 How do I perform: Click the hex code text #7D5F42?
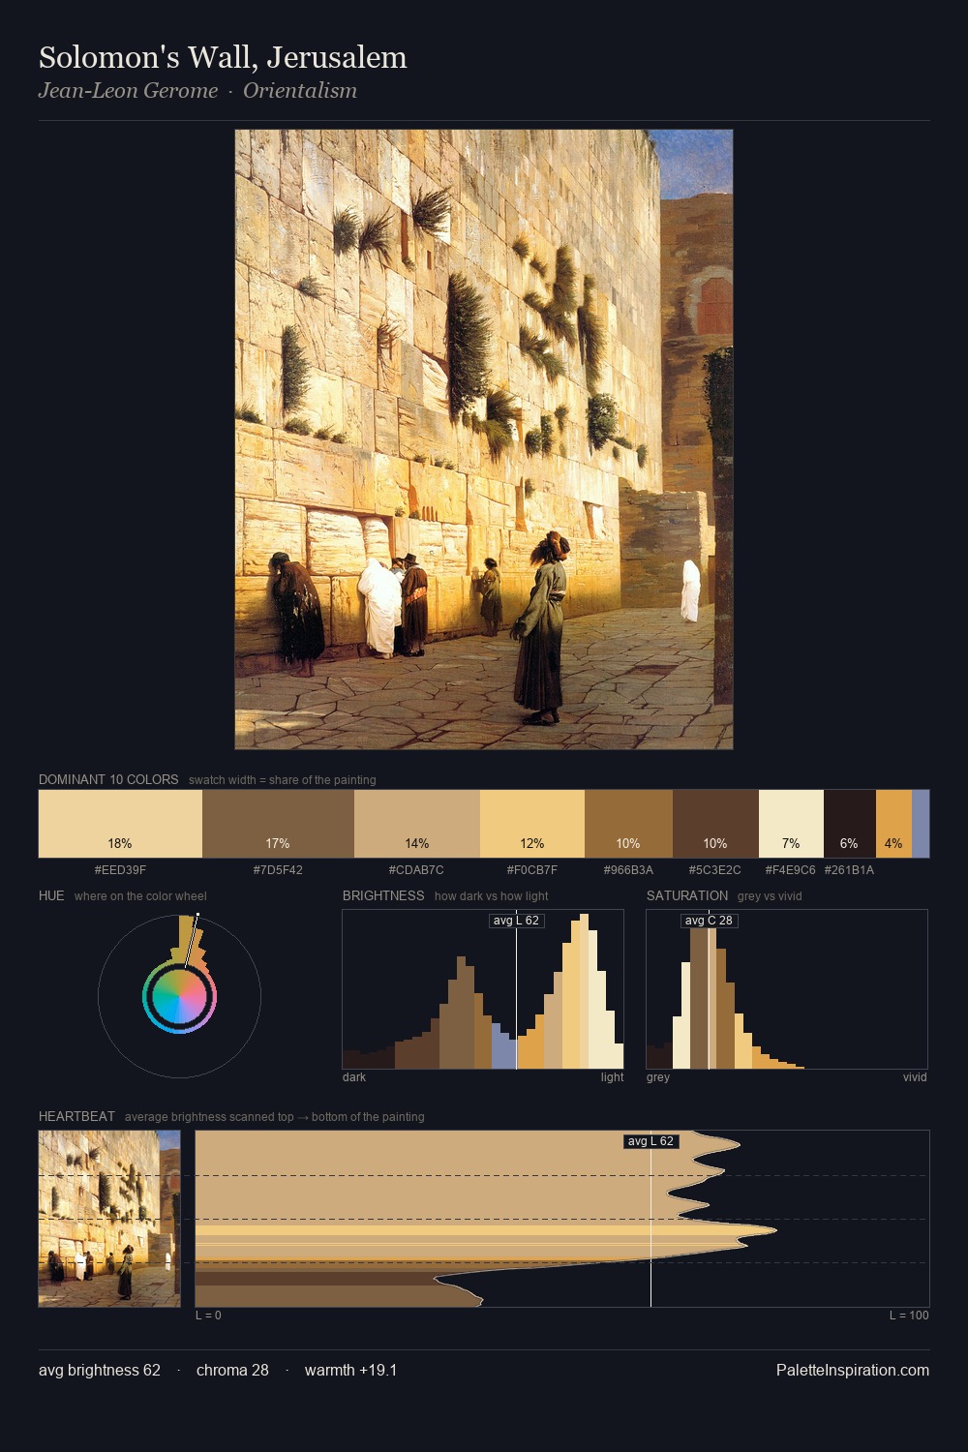click(278, 870)
